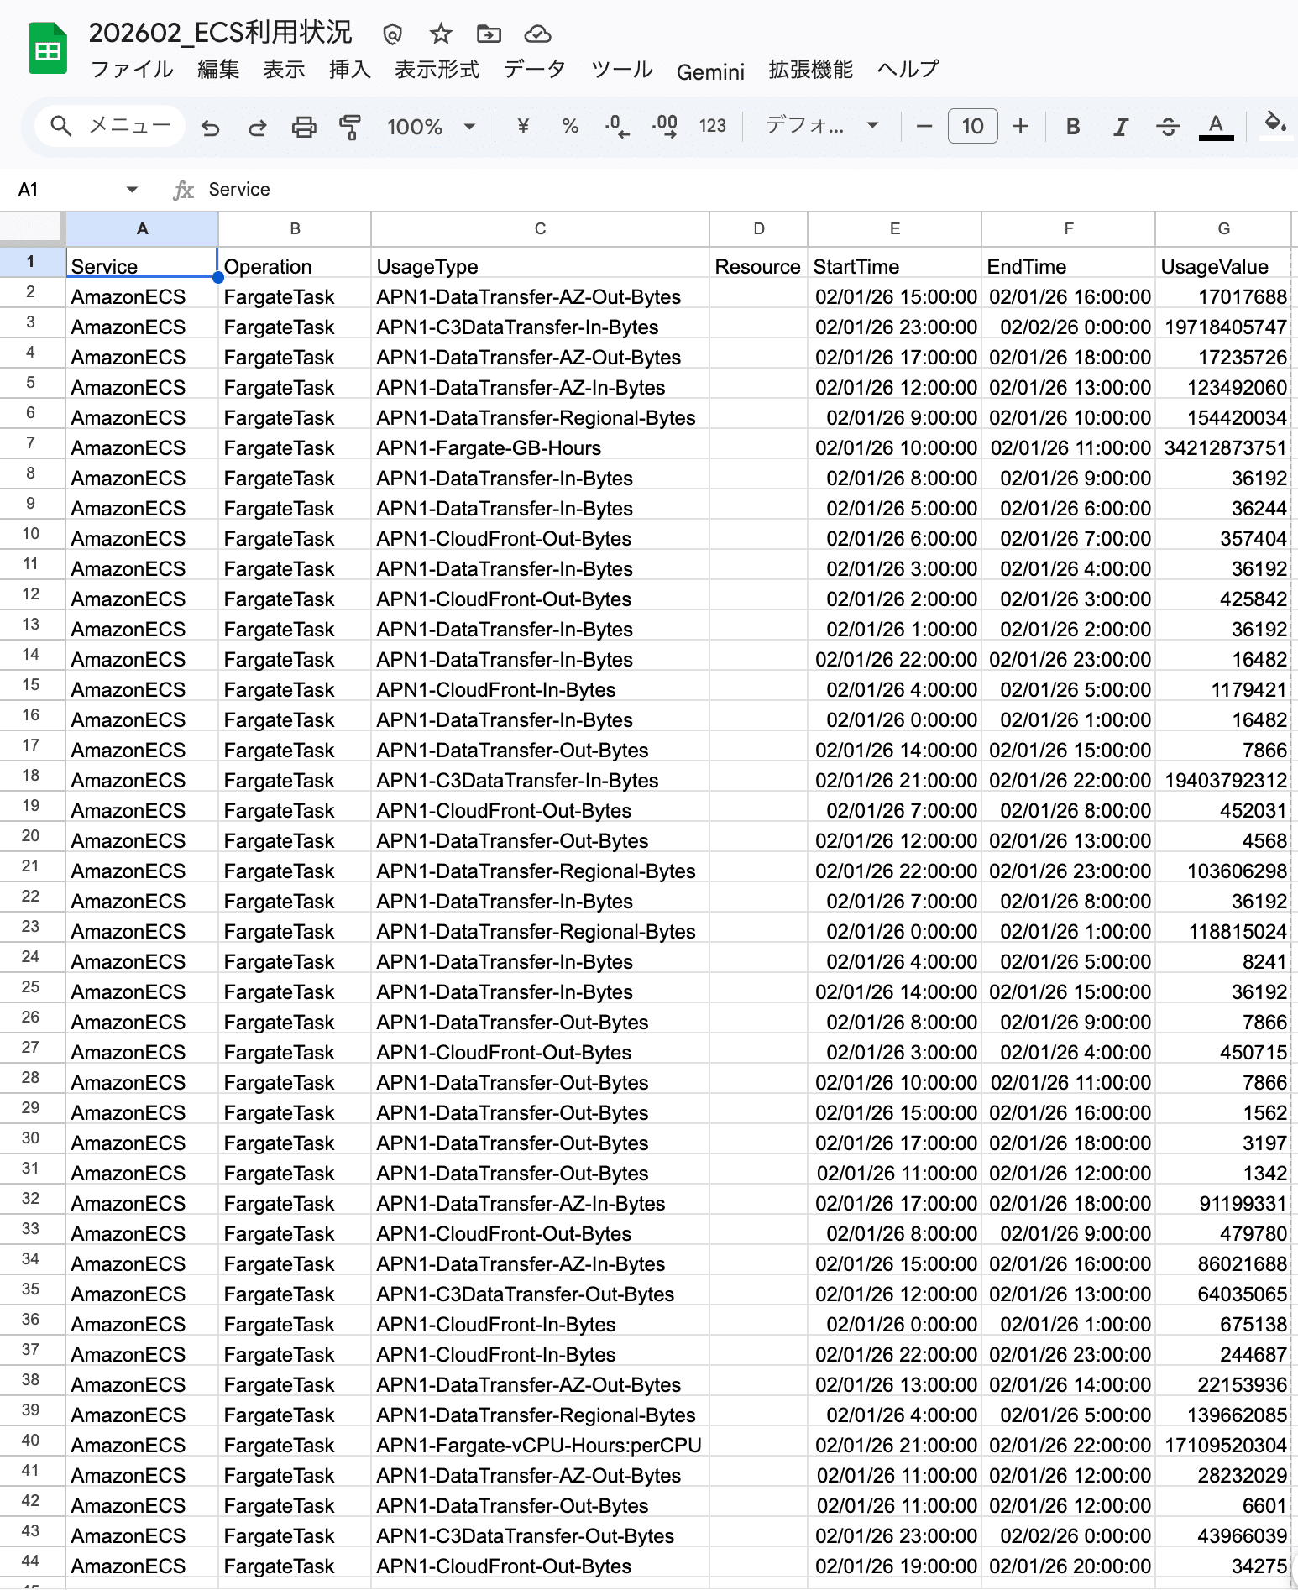Viewport: 1298px width, 1590px height.
Task: Click the print icon
Action: pos(303,127)
